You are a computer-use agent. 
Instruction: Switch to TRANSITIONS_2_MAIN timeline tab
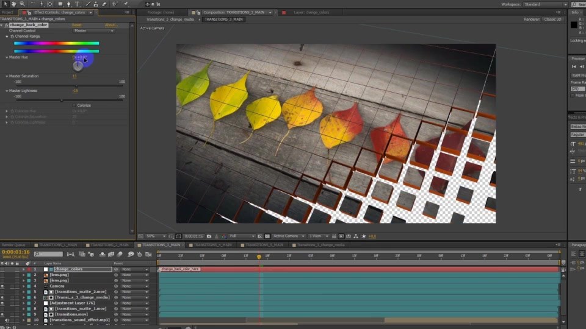point(109,245)
